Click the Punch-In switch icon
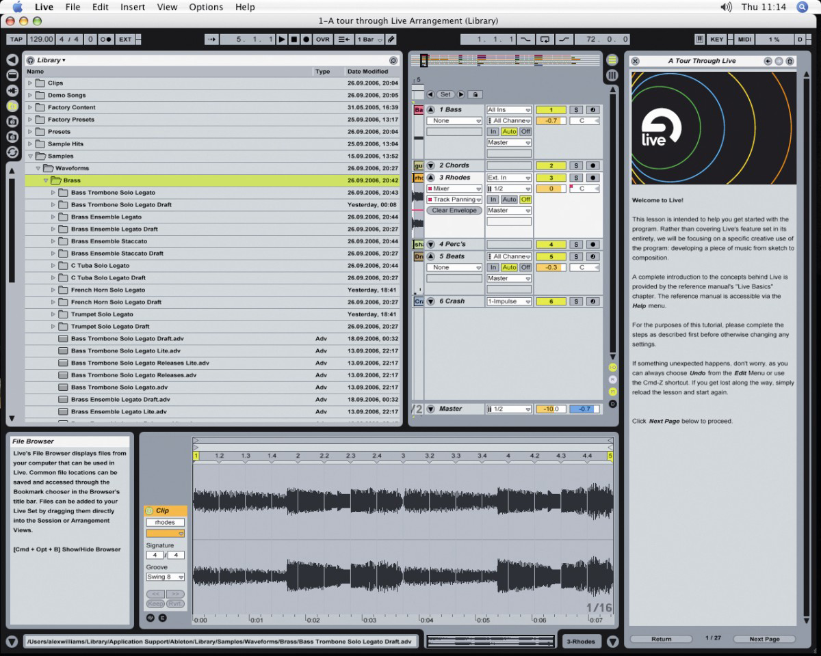The image size is (821, 656). pos(525,40)
